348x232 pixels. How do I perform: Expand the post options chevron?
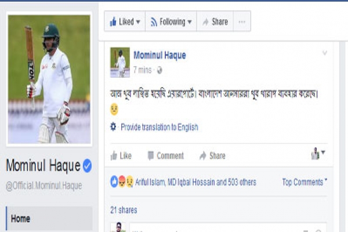[325, 53]
